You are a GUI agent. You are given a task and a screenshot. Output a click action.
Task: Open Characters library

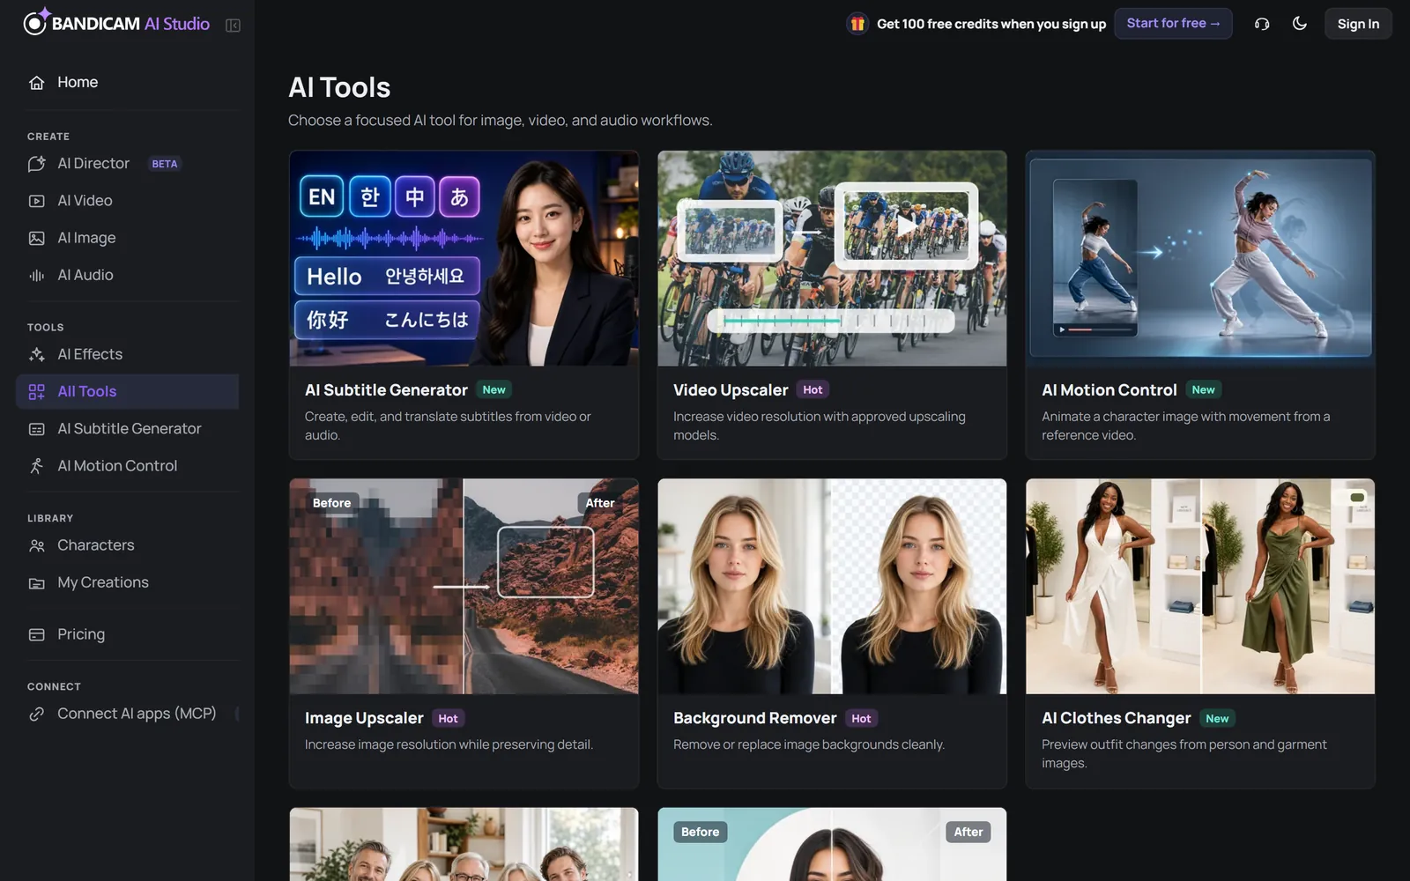point(128,545)
